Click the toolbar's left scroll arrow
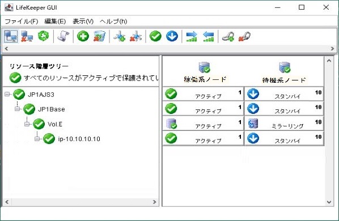 pyautogui.click(x=6, y=49)
